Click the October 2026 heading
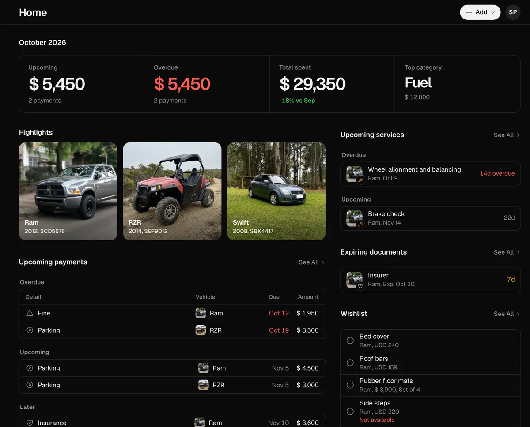This screenshot has height=427, width=530. click(x=42, y=42)
